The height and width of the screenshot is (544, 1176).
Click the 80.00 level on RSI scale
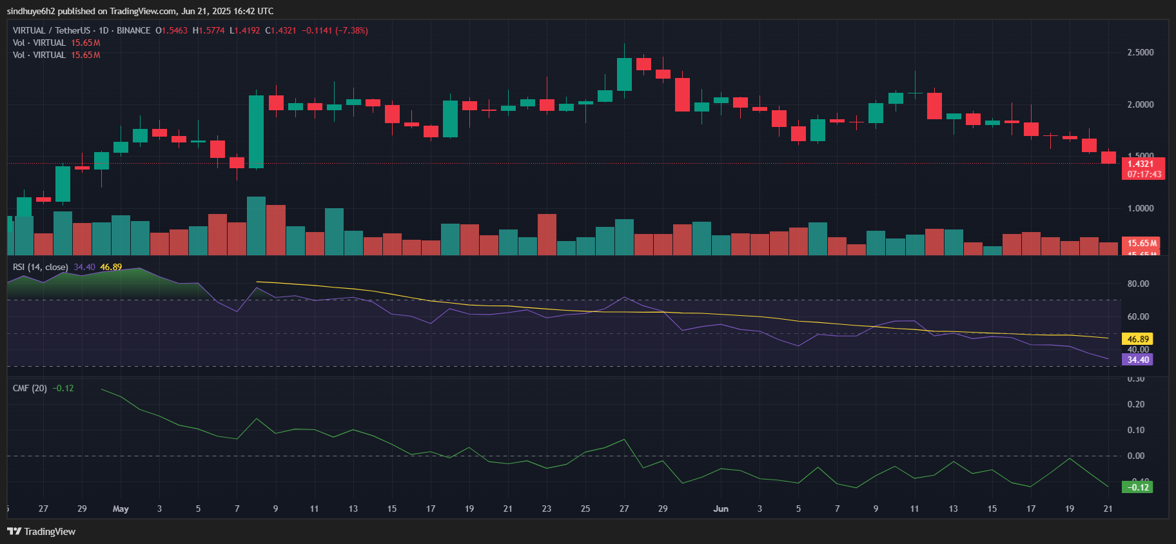point(1138,284)
